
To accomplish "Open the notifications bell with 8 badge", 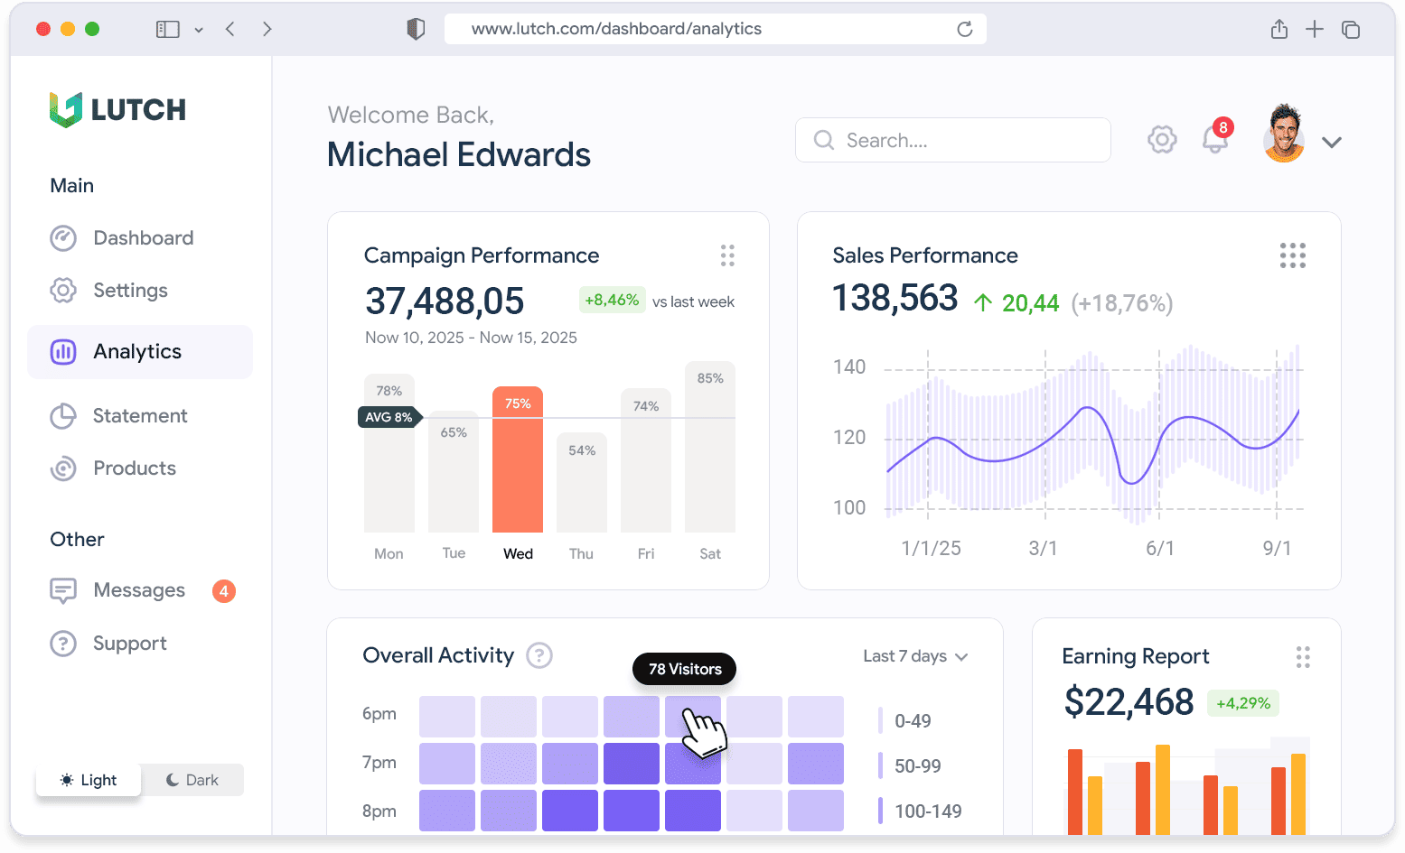I will coord(1215,140).
